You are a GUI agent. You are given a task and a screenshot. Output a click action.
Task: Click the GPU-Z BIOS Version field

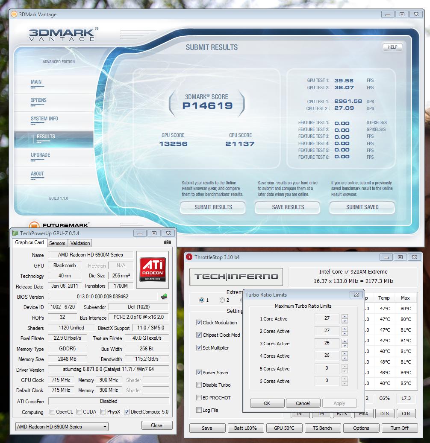coord(103,297)
